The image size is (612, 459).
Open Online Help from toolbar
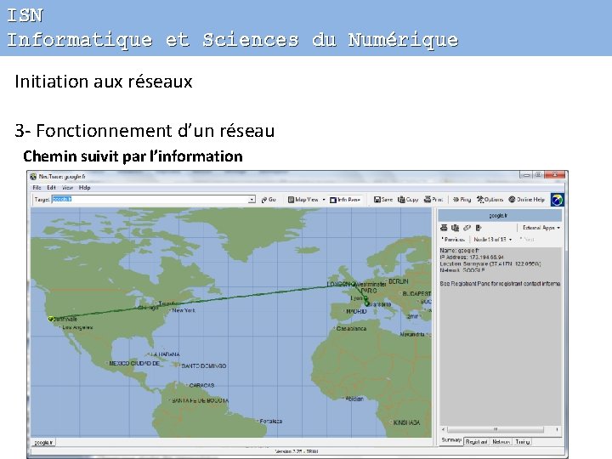[526, 200]
